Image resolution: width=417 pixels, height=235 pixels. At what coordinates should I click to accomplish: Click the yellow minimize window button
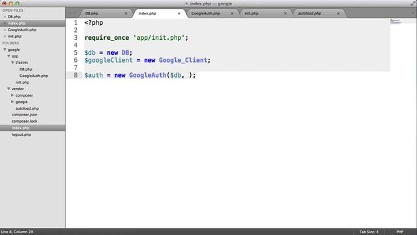coord(11,3)
